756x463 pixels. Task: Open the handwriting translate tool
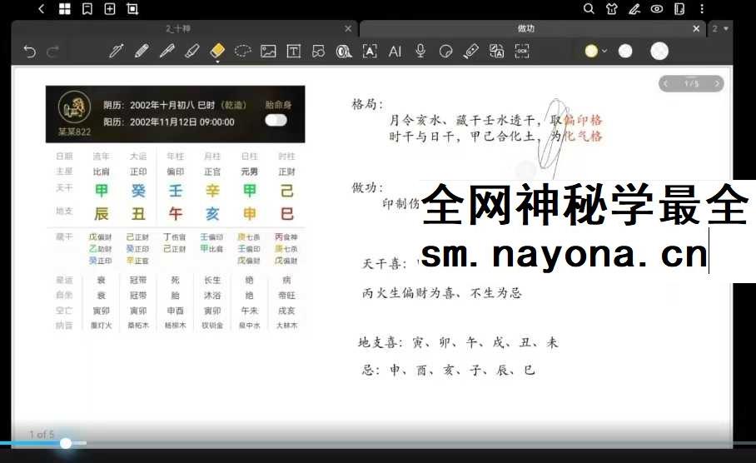pos(496,51)
